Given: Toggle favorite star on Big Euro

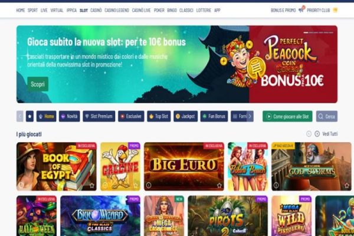Looking at the screenshot, I should (219, 185).
